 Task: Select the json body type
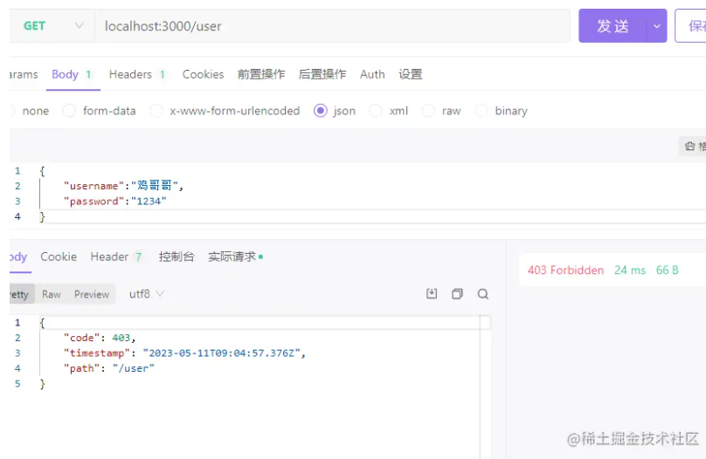coord(335,111)
